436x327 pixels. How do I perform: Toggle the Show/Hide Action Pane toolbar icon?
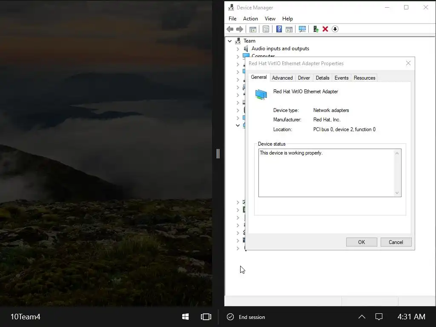[x=289, y=29]
